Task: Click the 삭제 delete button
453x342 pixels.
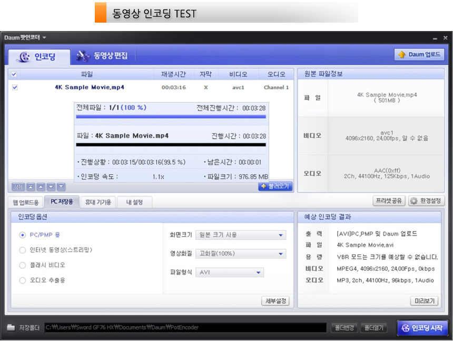Action: click(17, 187)
